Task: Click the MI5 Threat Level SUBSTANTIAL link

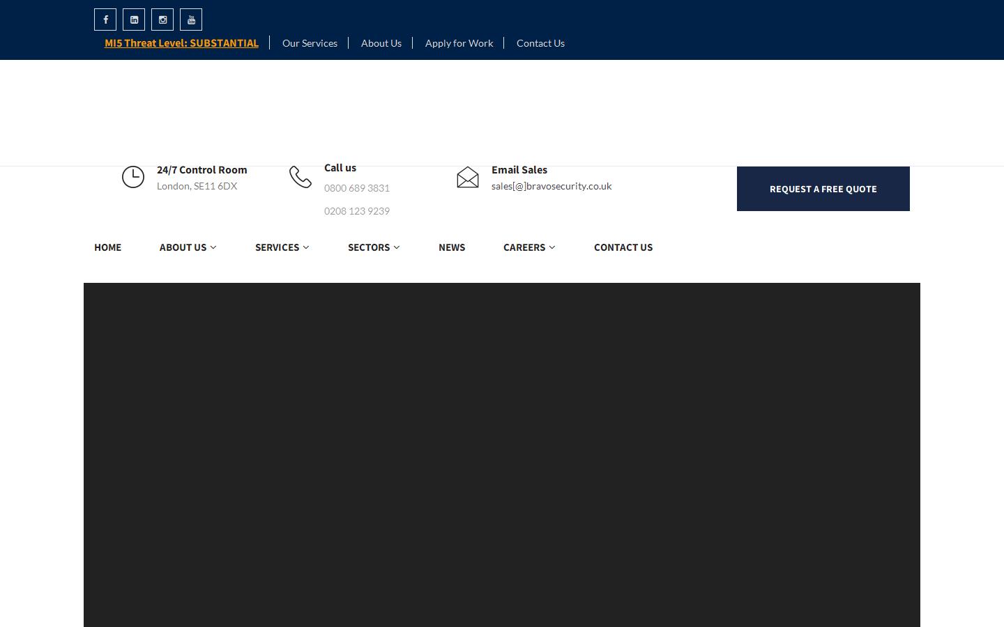Action: click(x=181, y=42)
